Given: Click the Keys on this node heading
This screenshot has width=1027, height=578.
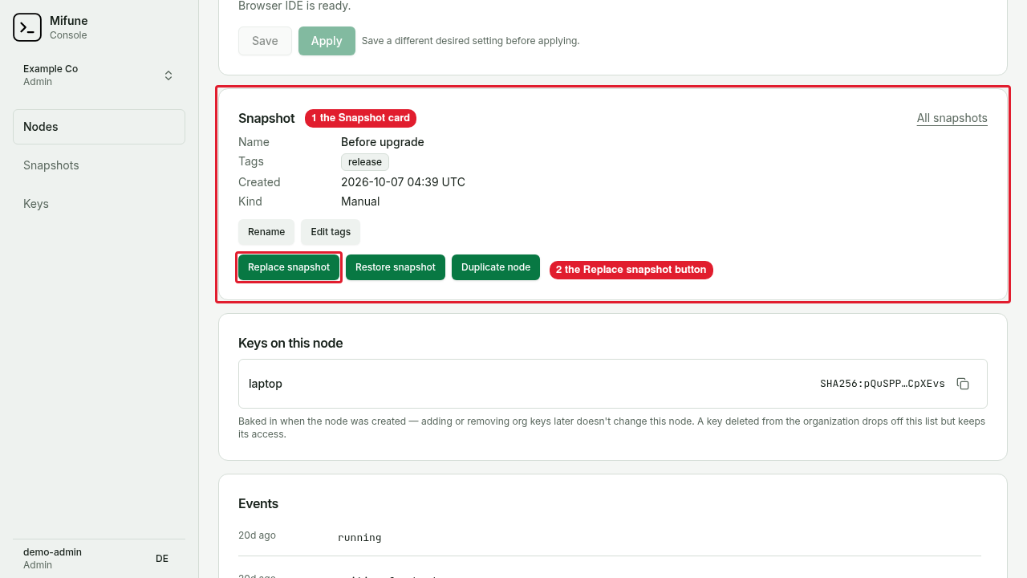Looking at the screenshot, I should [290, 343].
